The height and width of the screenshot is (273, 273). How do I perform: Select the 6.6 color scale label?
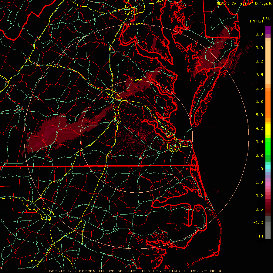[x=259, y=88]
